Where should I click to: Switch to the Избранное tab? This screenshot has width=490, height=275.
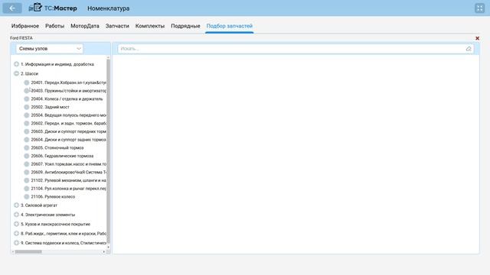point(25,26)
